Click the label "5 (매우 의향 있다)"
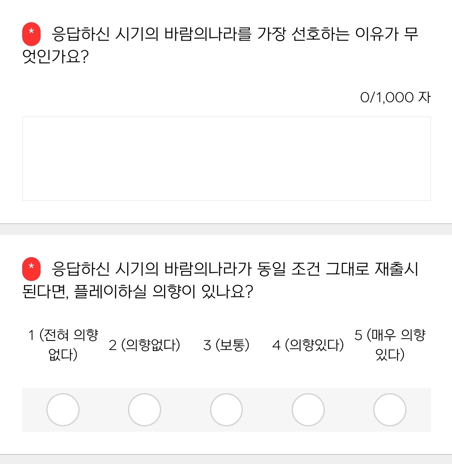Image resolution: width=452 pixels, height=464 pixels. 390,345
